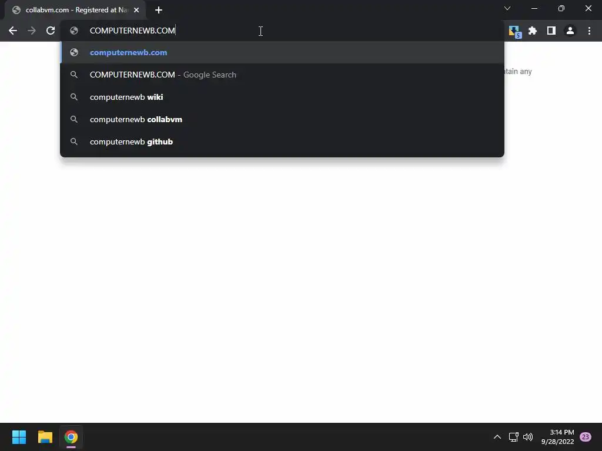
Task: Click the Chrome taskbar icon
Action: click(71, 437)
